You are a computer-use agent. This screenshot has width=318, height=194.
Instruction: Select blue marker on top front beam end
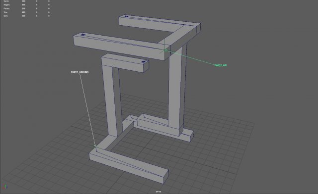click(x=83, y=35)
